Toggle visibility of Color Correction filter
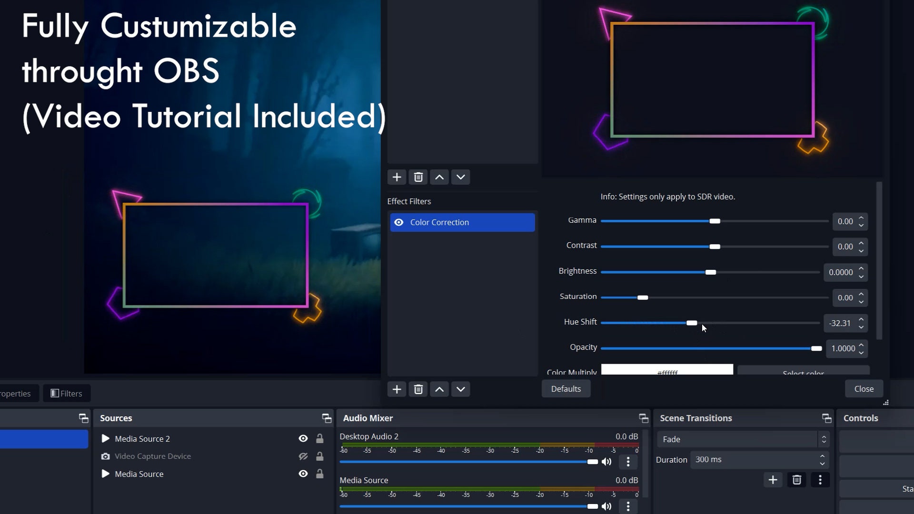This screenshot has width=914, height=514. click(x=399, y=222)
